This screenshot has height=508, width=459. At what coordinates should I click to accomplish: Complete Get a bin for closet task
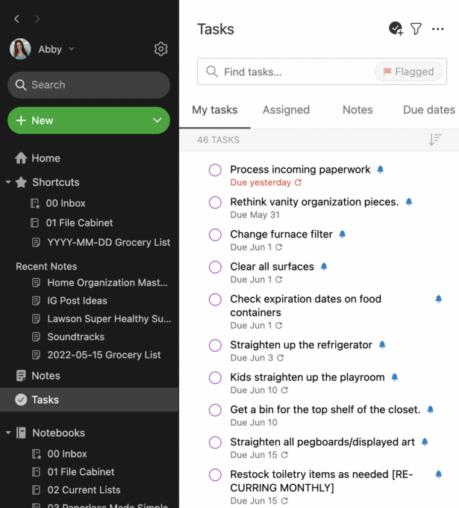point(215,410)
